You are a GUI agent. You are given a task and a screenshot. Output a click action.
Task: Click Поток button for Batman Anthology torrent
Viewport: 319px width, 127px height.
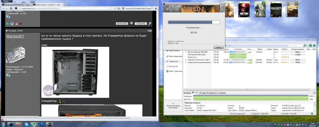(x=297, y=52)
